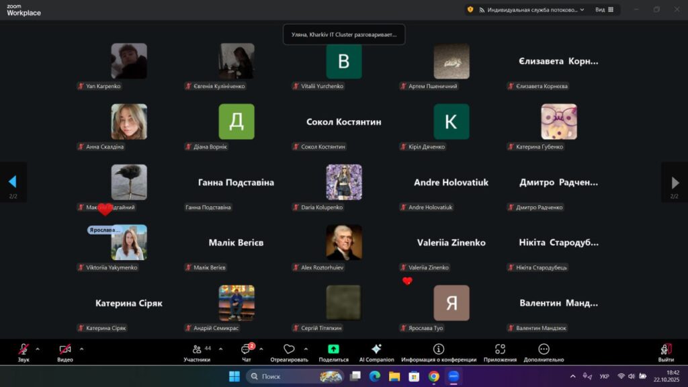Viewport: 688px width, 387px height.
Task: Go to previous gallery page with left arrow
Action: point(12,182)
